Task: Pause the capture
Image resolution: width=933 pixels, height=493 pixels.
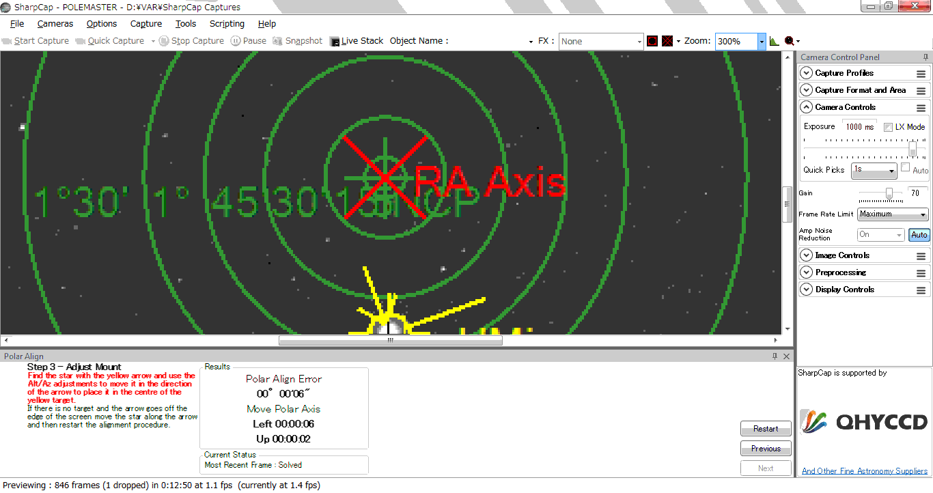Action: click(249, 41)
